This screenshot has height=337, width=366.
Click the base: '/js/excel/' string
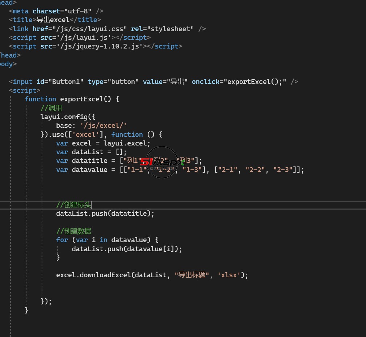coord(104,126)
